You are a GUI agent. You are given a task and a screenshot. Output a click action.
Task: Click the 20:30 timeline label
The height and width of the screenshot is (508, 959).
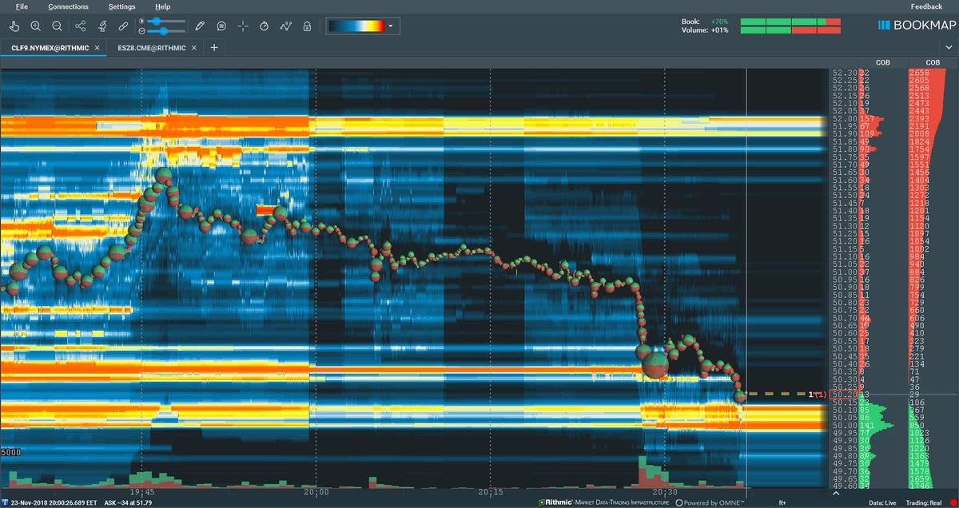click(665, 492)
